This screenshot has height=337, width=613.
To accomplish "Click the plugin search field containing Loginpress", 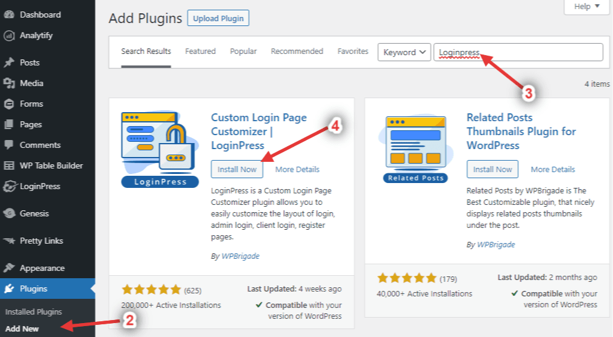I will click(518, 52).
